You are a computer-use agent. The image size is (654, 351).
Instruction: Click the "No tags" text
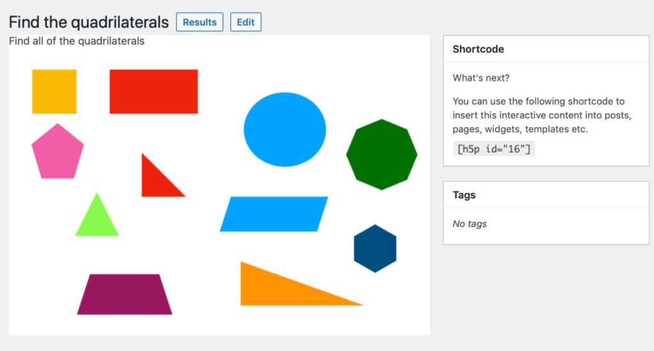click(x=469, y=223)
